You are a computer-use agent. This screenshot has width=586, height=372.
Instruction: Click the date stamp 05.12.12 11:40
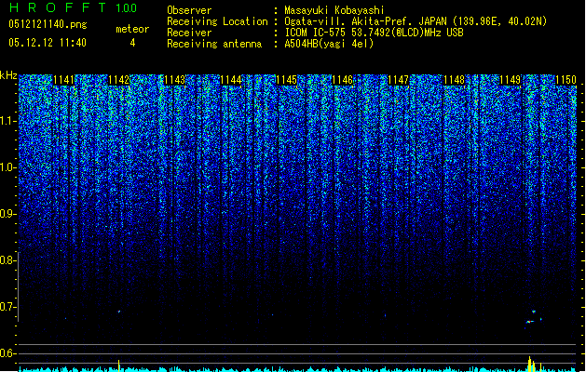pyautogui.click(x=48, y=43)
